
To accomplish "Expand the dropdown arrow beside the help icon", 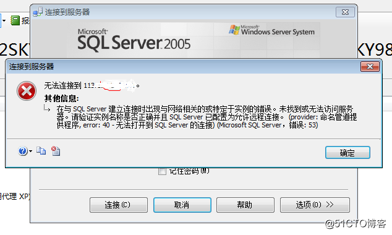I will (x=30, y=151).
